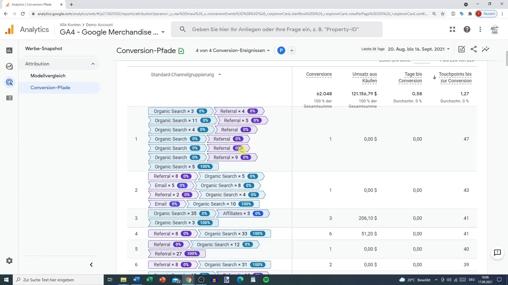The width and height of the screenshot is (508, 285).
Task: Click the report status check icon next to Conversion-Pfade
Action: pyautogui.click(x=181, y=51)
